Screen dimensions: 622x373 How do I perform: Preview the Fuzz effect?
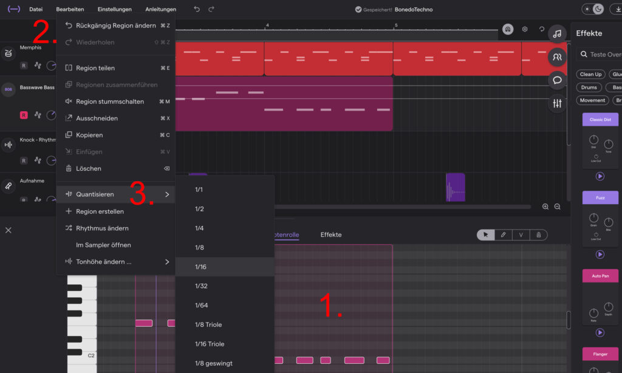(x=600, y=255)
